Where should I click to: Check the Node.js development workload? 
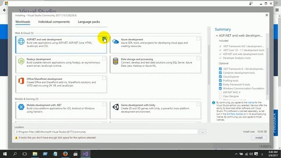click(x=104, y=58)
